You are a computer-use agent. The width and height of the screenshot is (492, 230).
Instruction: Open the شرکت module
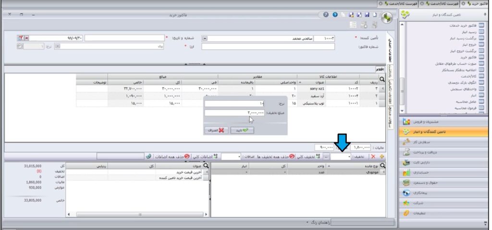pyautogui.click(x=443, y=203)
